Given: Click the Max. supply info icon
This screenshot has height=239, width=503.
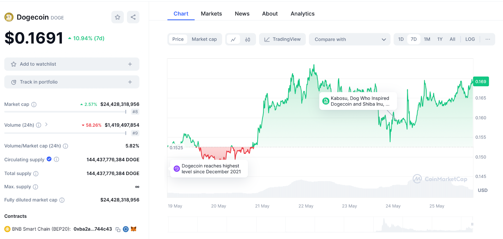Looking at the screenshot, I should (x=36, y=187).
